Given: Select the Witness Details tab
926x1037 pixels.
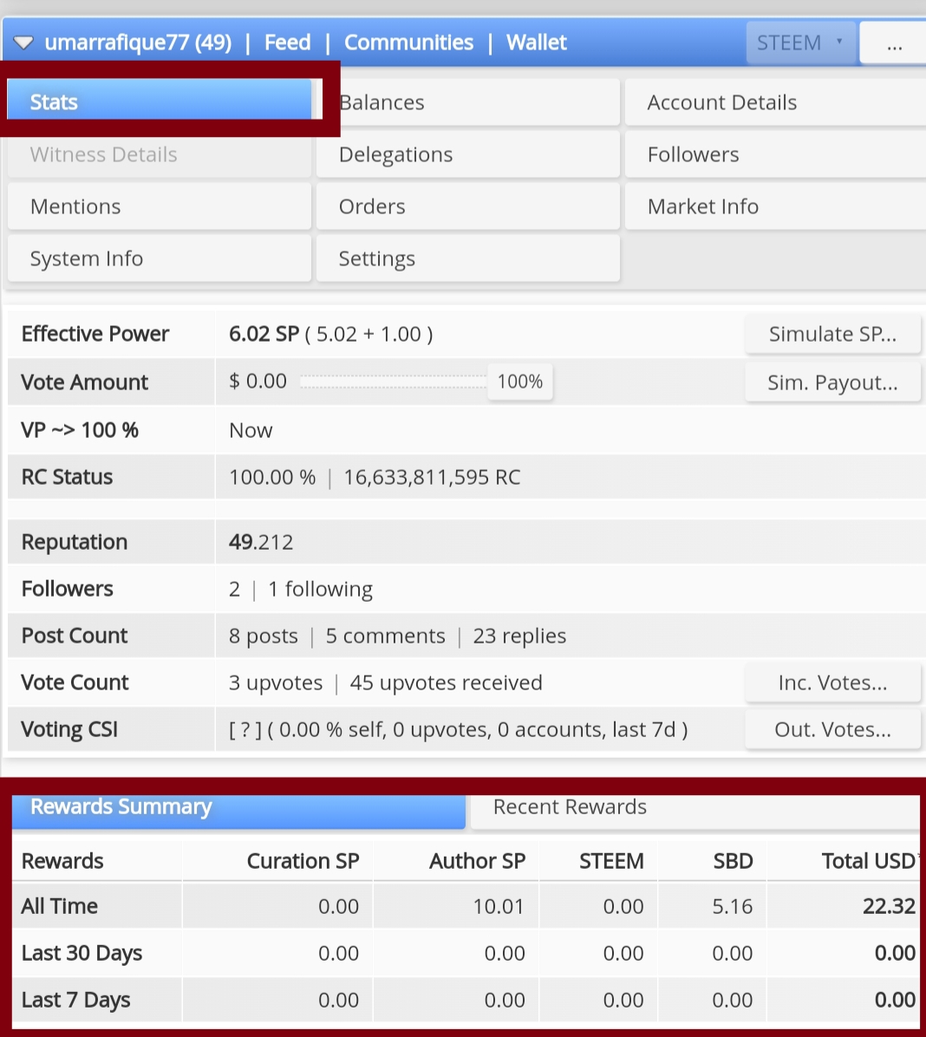Looking at the screenshot, I should click(x=160, y=154).
